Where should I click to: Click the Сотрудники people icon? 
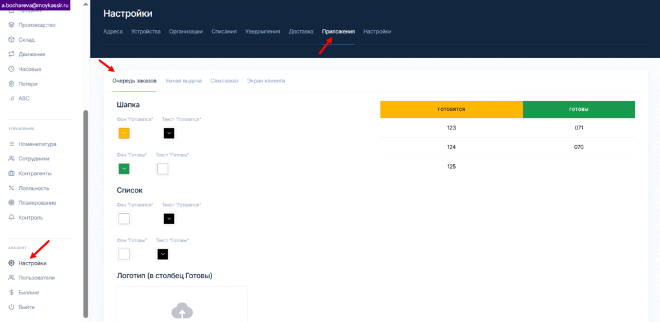click(12, 158)
